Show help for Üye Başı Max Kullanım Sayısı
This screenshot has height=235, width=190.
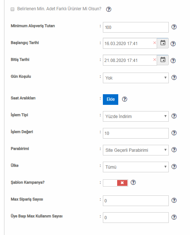174,217
